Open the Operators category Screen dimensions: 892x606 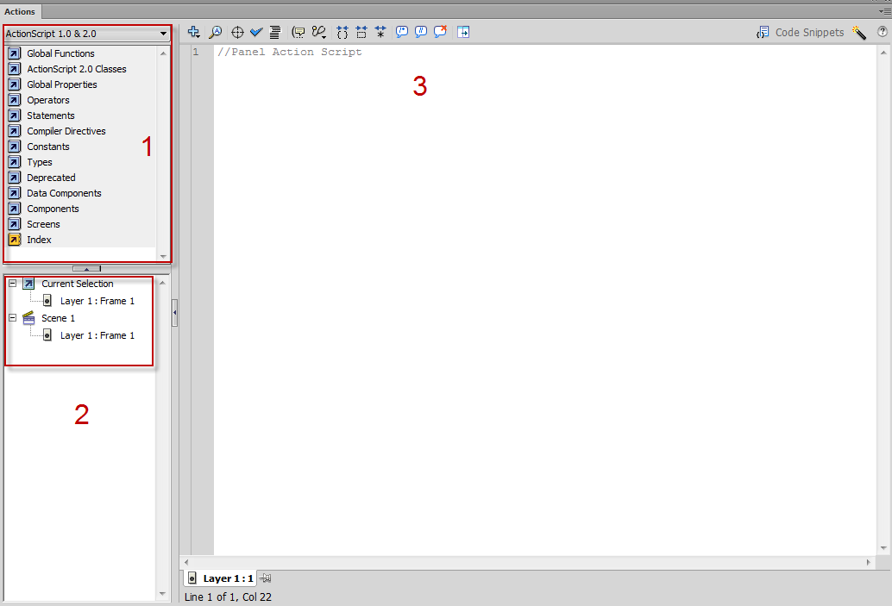pos(48,100)
